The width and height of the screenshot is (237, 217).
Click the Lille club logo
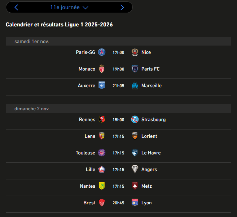(x=102, y=170)
